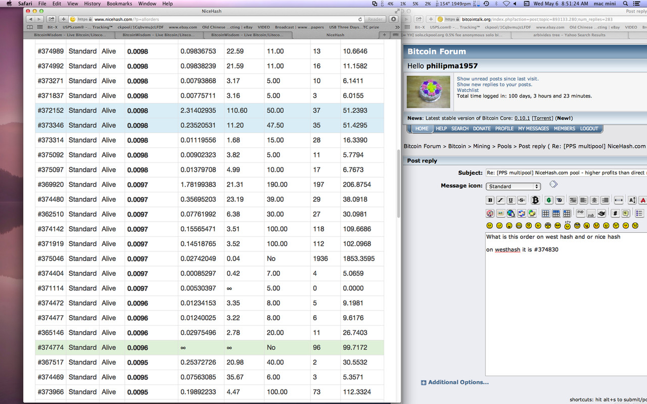Image resolution: width=647 pixels, height=404 pixels.
Task: Show more bookmarks in NiceHash window
Action: (x=397, y=27)
